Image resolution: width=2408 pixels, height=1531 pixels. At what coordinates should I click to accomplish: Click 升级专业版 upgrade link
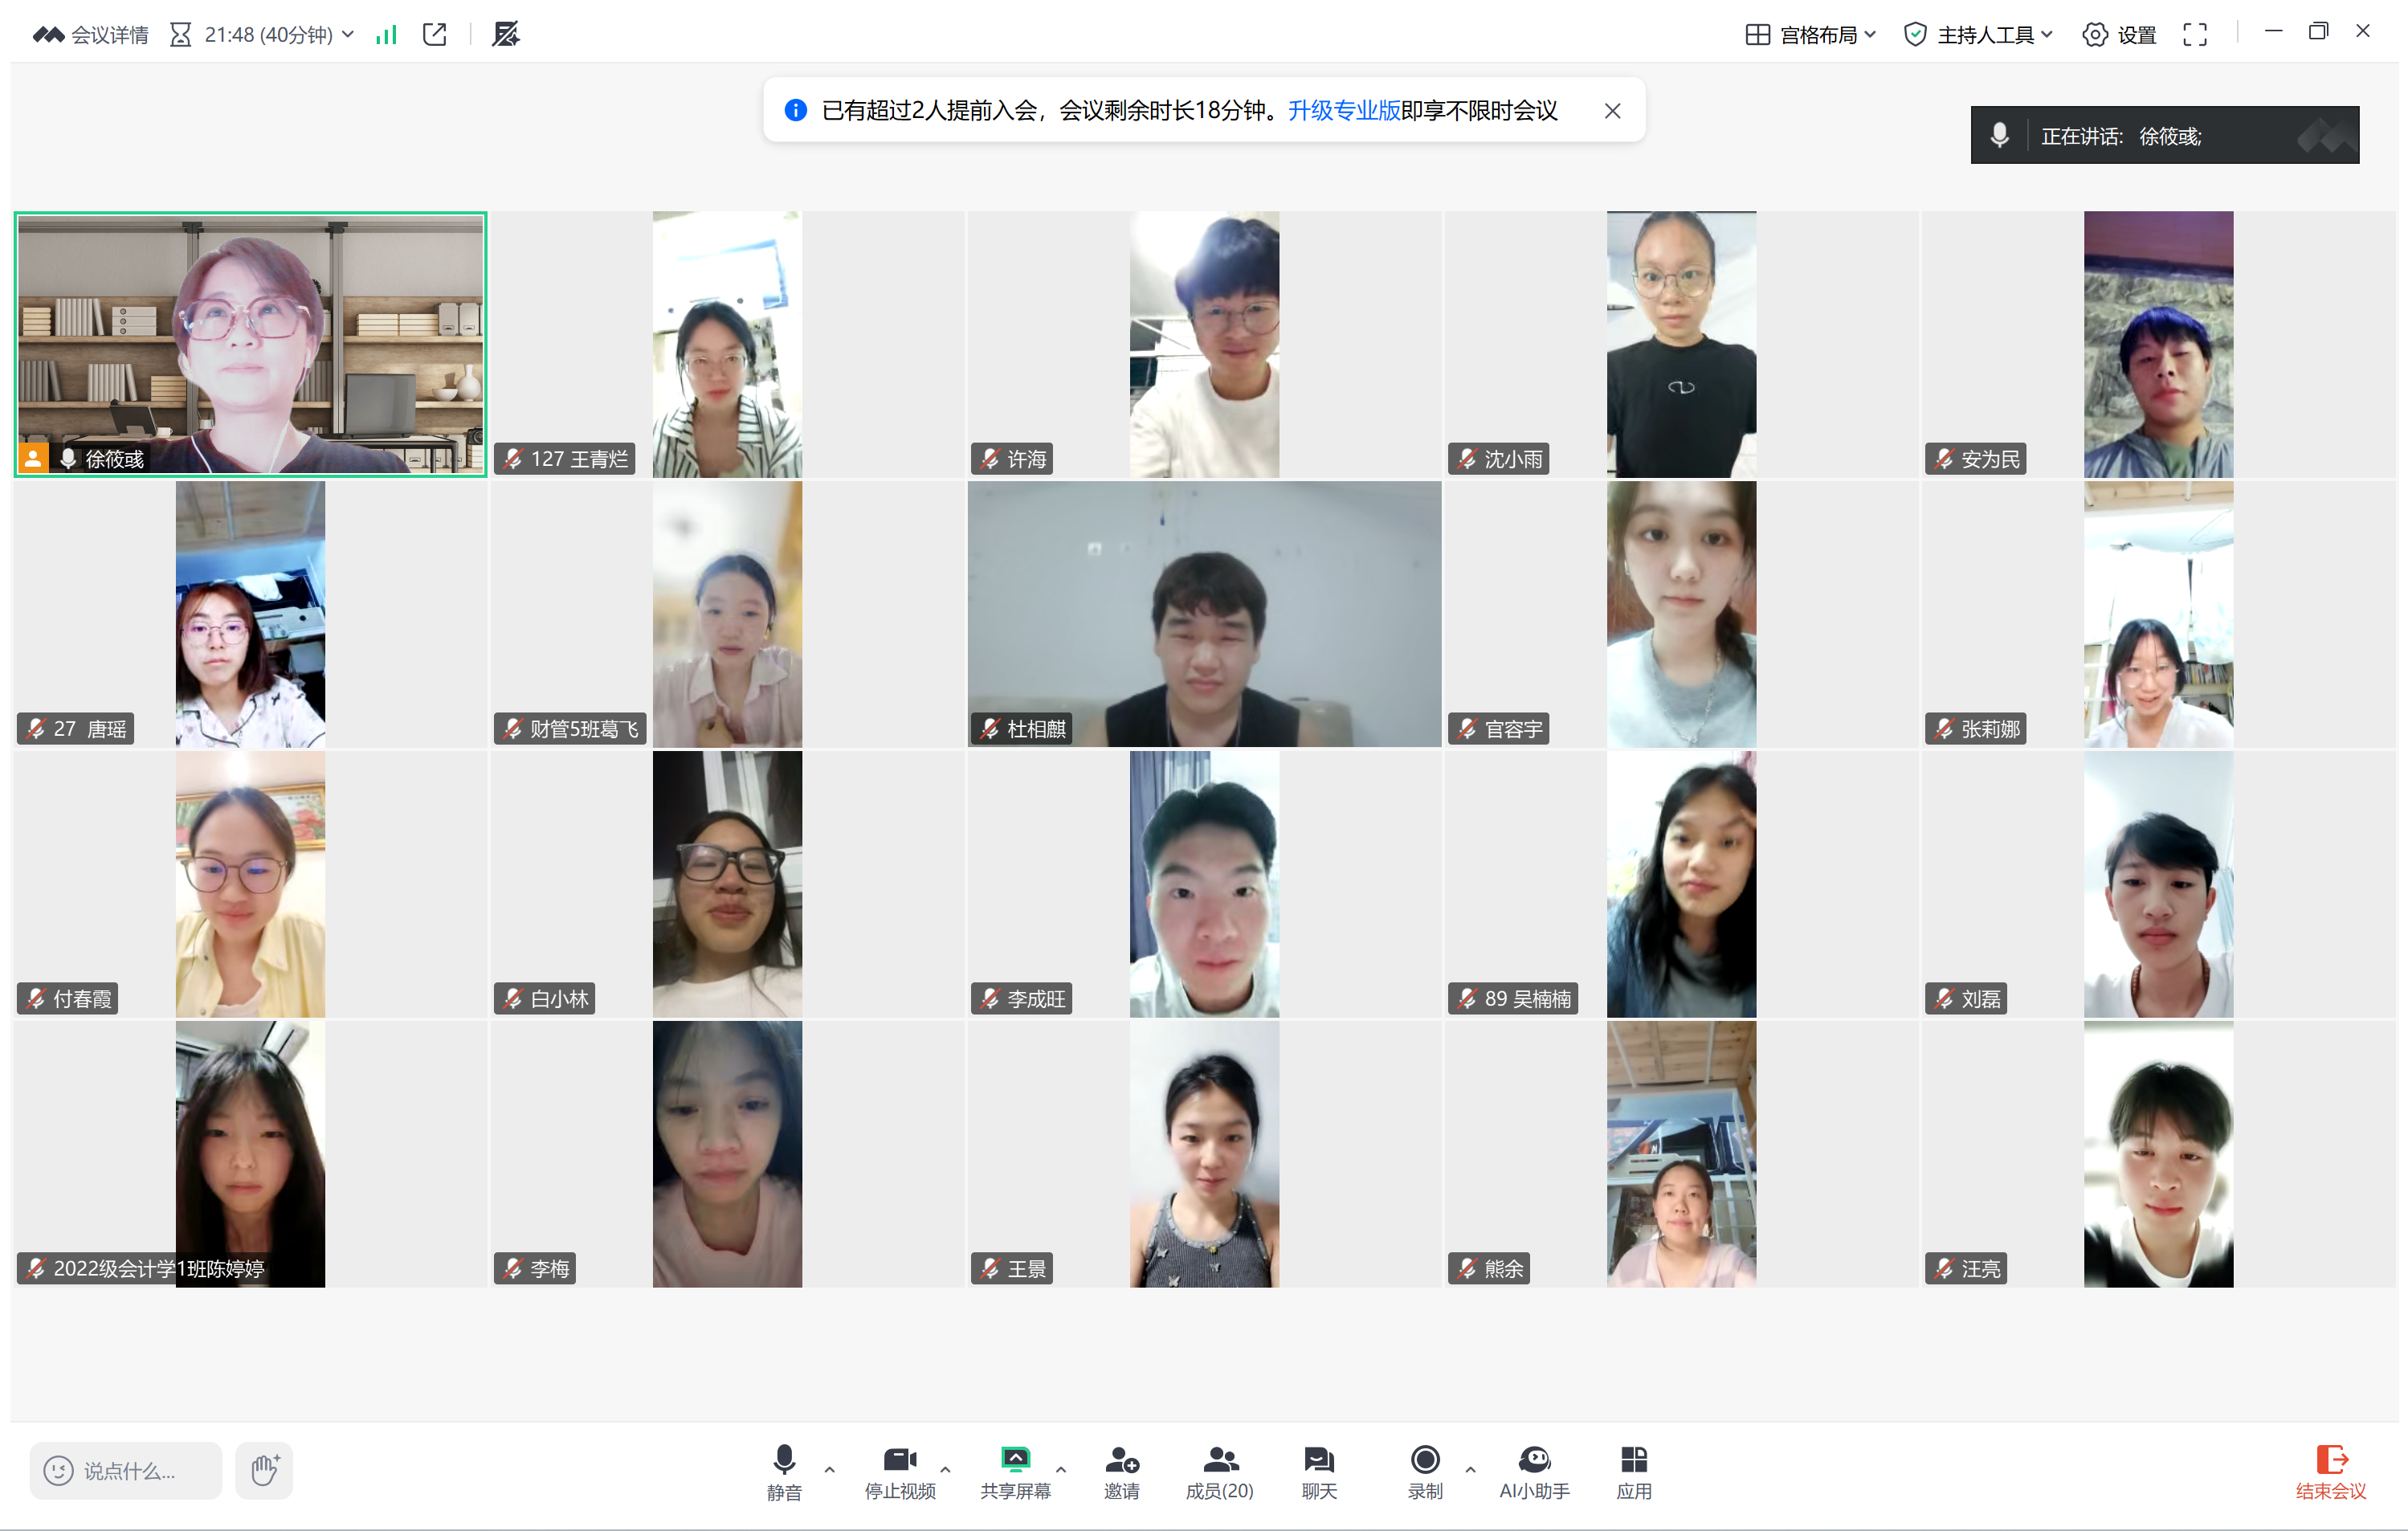(1343, 111)
